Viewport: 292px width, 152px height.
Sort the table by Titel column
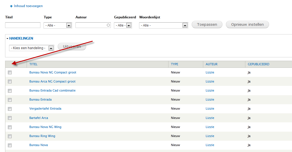(x=33, y=64)
